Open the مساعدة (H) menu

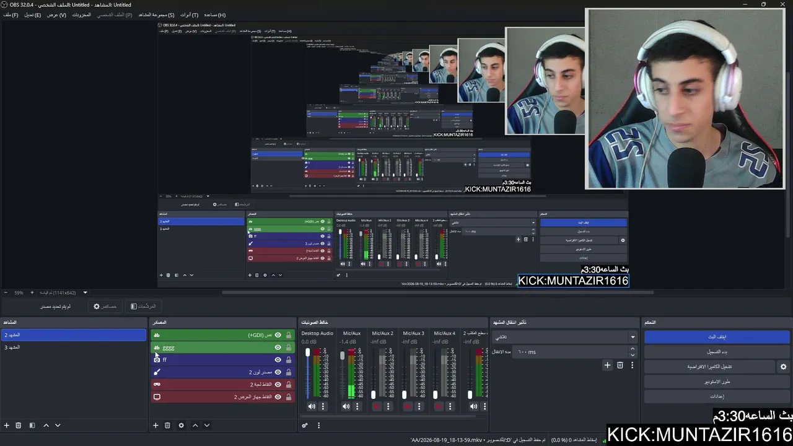(215, 15)
